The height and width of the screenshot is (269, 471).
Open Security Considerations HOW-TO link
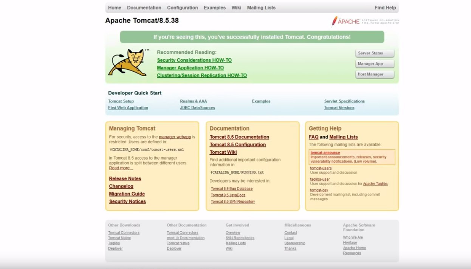pos(194,60)
